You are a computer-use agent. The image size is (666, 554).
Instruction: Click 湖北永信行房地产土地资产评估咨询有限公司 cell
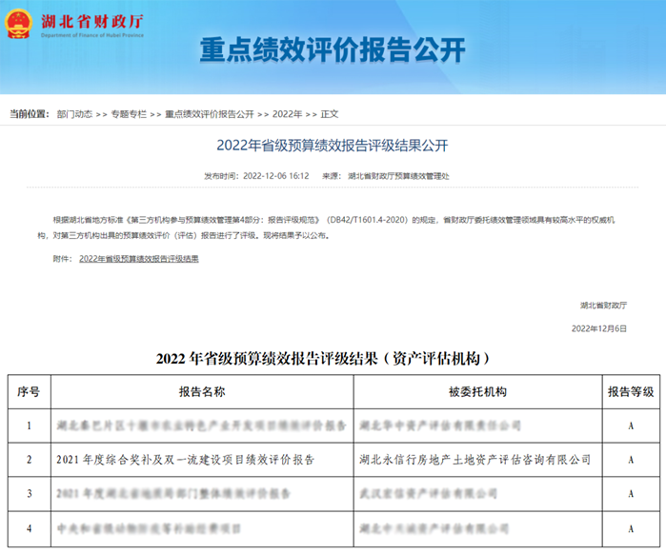(478, 460)
